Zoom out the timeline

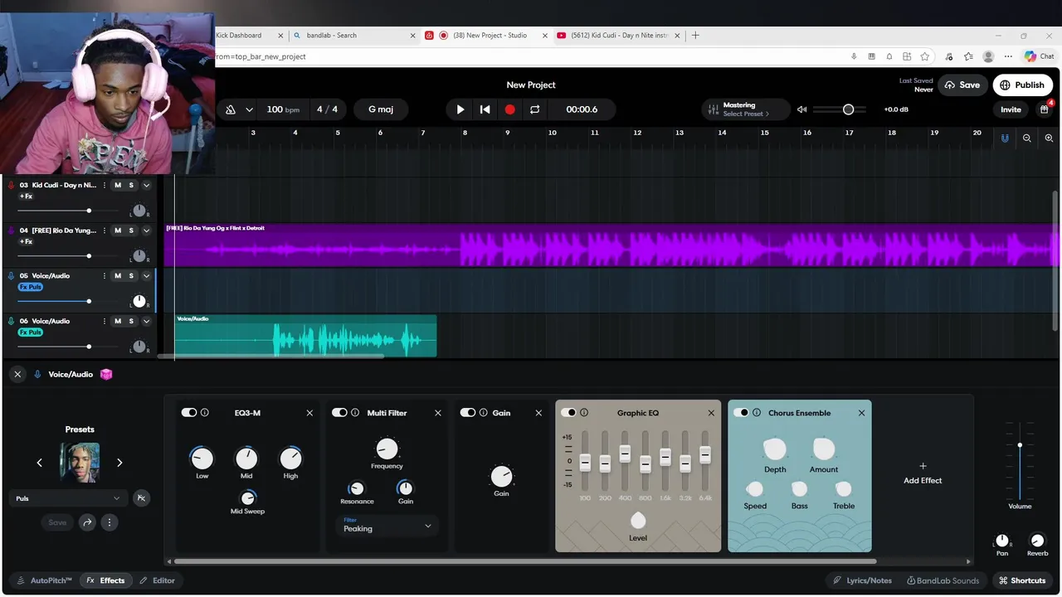pos(1027,138)
